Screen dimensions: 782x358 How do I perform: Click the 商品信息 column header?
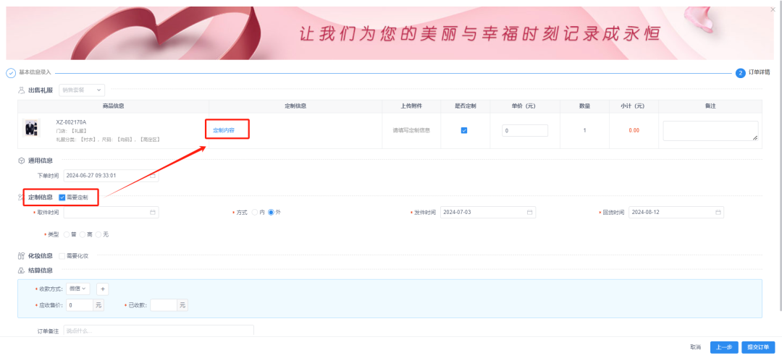point(113,106)
